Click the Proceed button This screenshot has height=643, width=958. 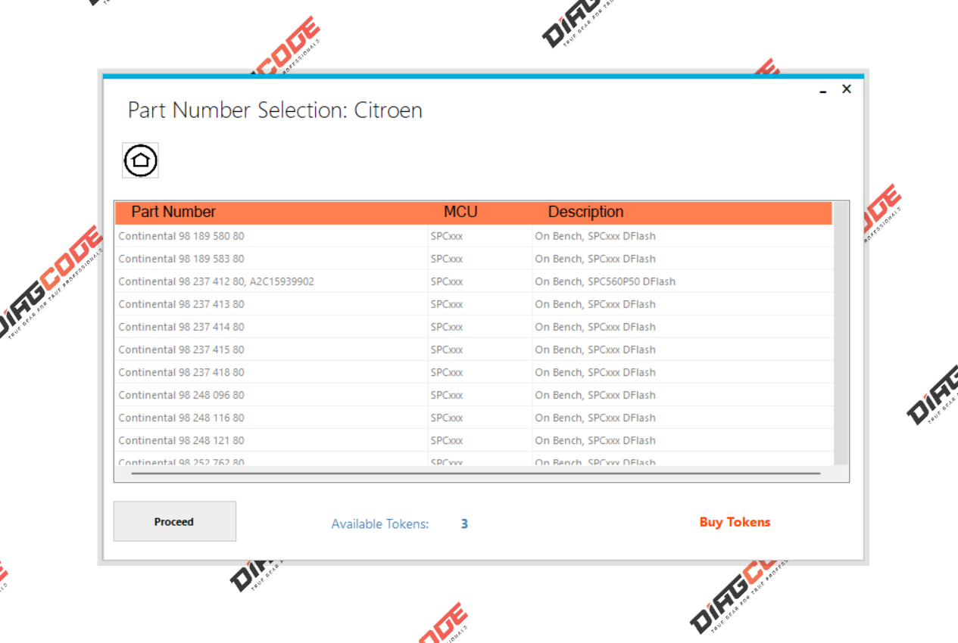click(174, 521)
